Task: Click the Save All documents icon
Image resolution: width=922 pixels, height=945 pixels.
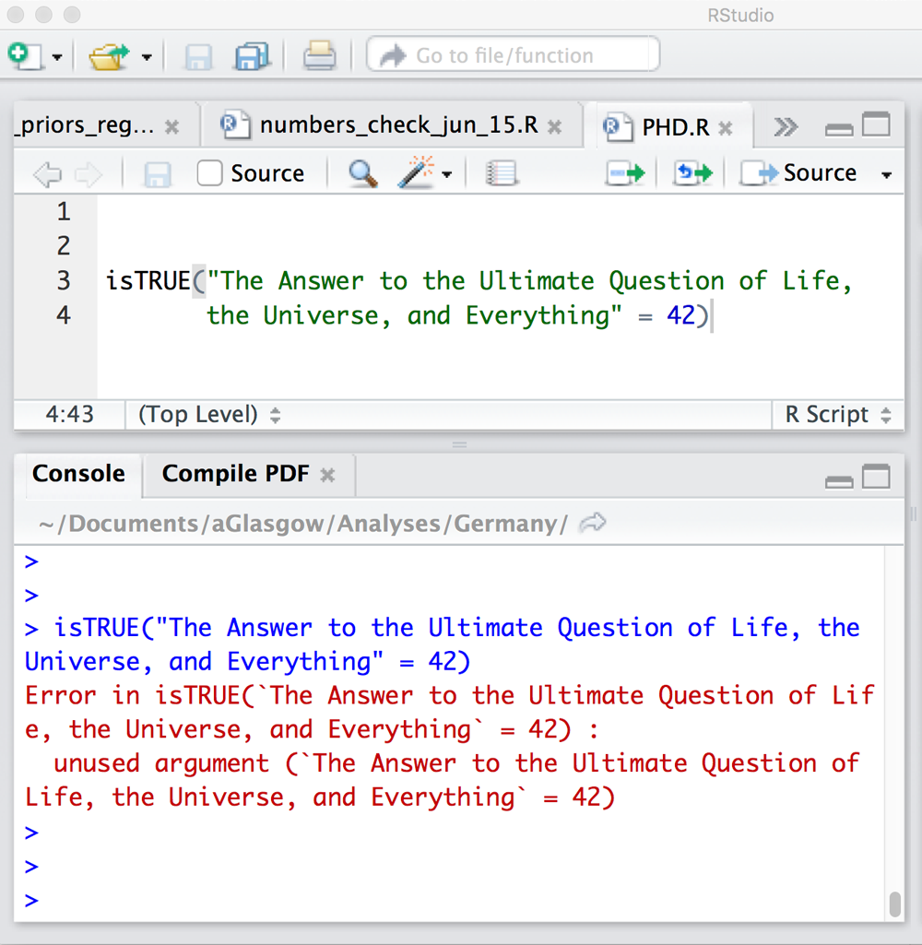Action: (252, 57)
